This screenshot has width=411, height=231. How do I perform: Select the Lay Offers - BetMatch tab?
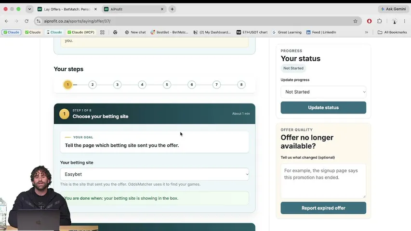point(67,9)
